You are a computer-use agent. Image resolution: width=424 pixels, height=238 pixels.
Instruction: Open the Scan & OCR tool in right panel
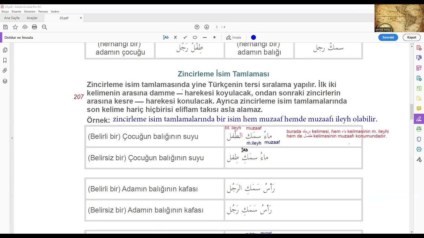(x=419, y=129)
